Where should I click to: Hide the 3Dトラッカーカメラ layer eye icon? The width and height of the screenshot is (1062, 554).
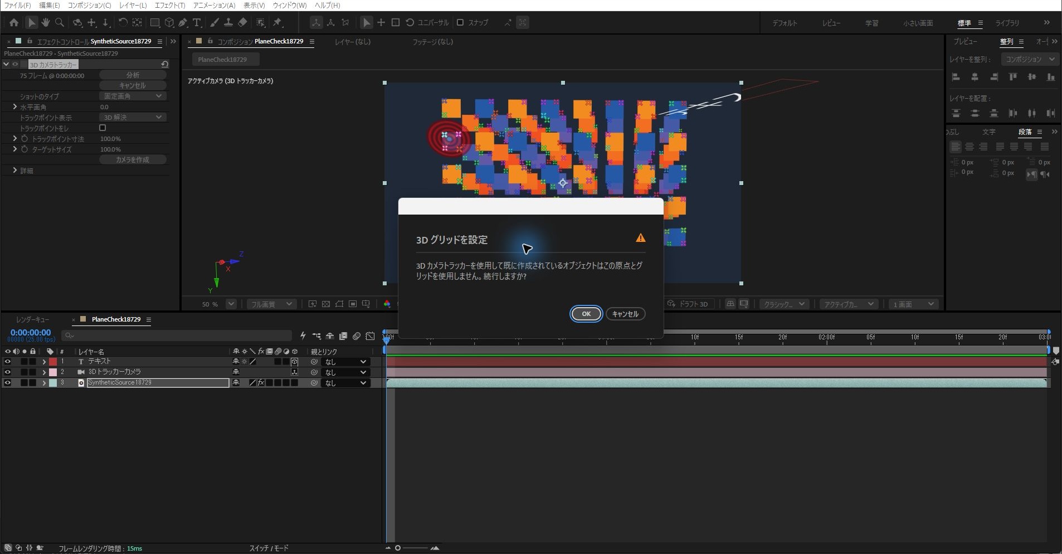pyautogui.click(x=7, y=372)
